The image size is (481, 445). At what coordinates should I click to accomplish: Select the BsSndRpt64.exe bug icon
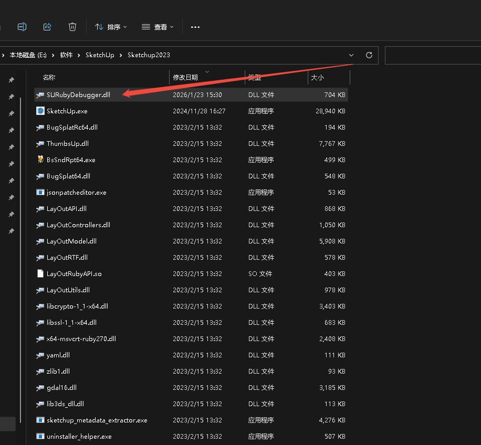(40, 160)
